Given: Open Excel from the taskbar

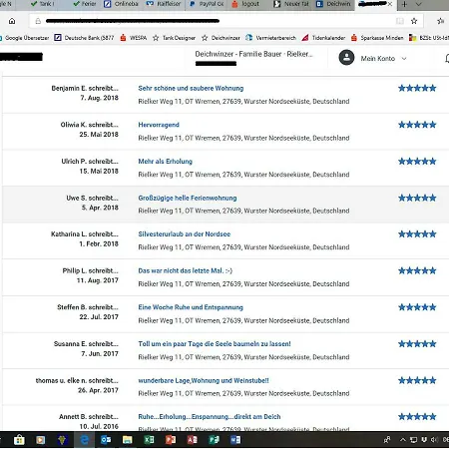Looking at the screenshot, I should [x=149, y=440].
